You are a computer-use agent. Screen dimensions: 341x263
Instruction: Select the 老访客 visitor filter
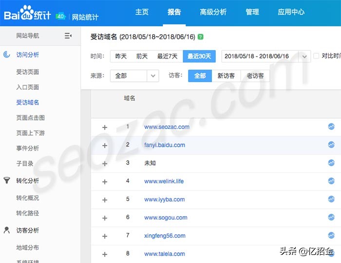point(255,76)
